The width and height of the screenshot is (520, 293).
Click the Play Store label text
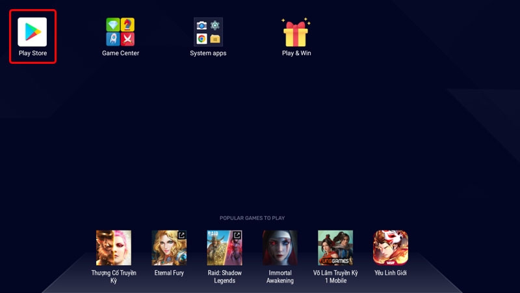[32, 53]
